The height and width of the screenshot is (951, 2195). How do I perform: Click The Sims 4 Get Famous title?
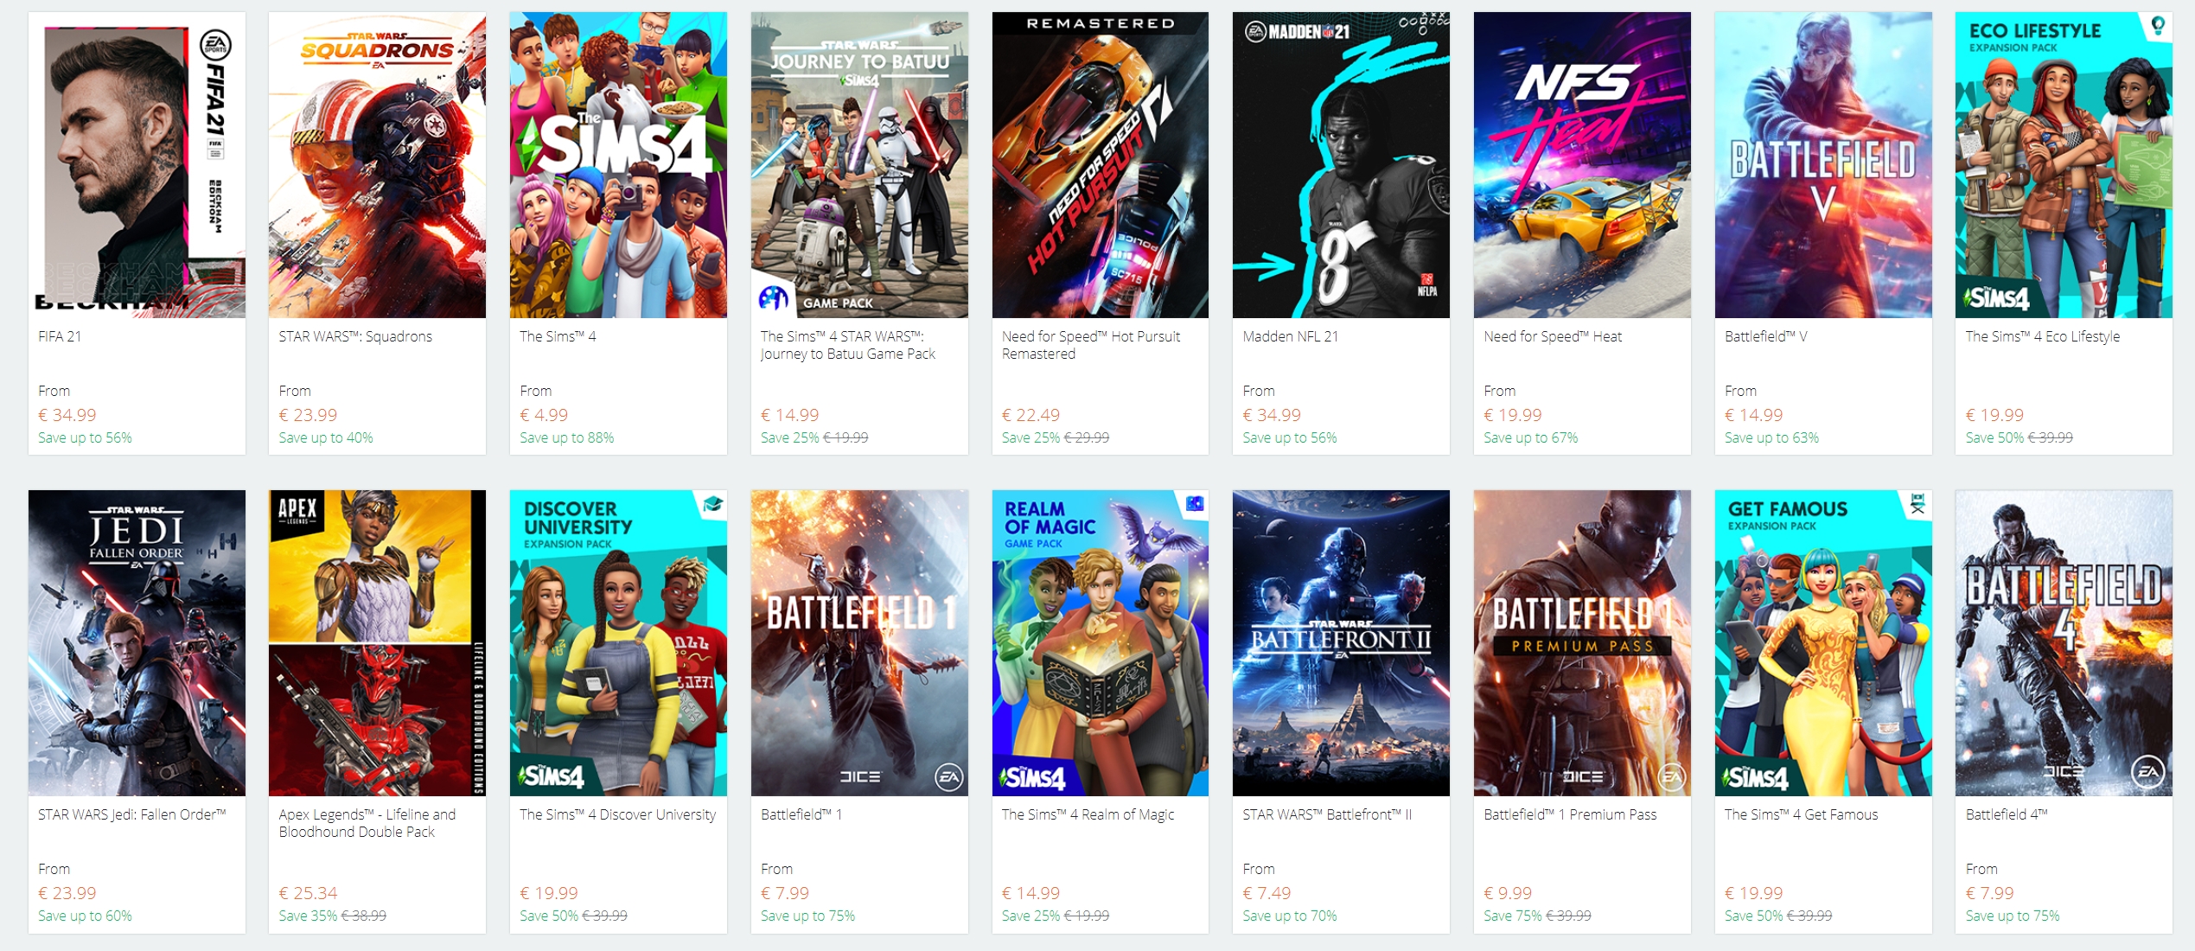pos(1801,814)
